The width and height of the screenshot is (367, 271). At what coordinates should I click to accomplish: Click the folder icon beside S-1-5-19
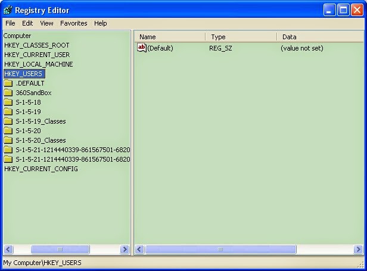click(x=8, y=112)
